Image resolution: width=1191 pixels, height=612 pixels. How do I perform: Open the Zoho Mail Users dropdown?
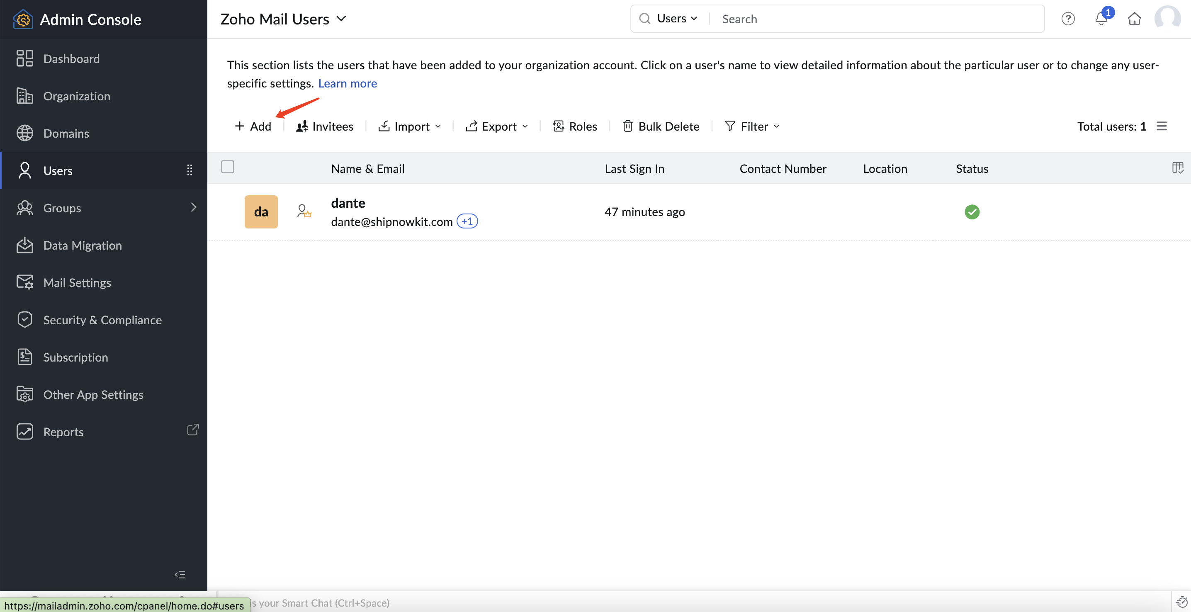click(283, 19)
